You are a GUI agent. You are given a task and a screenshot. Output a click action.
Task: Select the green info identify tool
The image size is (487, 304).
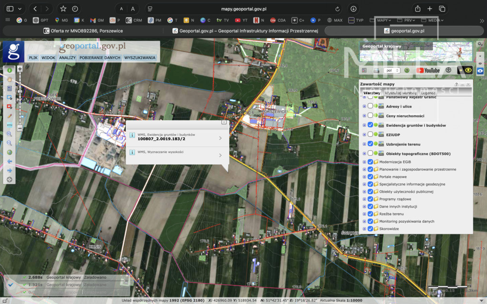click(x=10, y=70)
